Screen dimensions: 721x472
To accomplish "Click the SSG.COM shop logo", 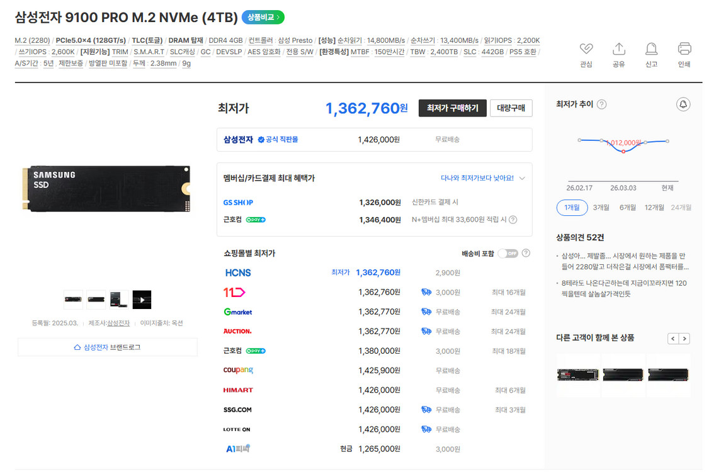I will 237,410.
